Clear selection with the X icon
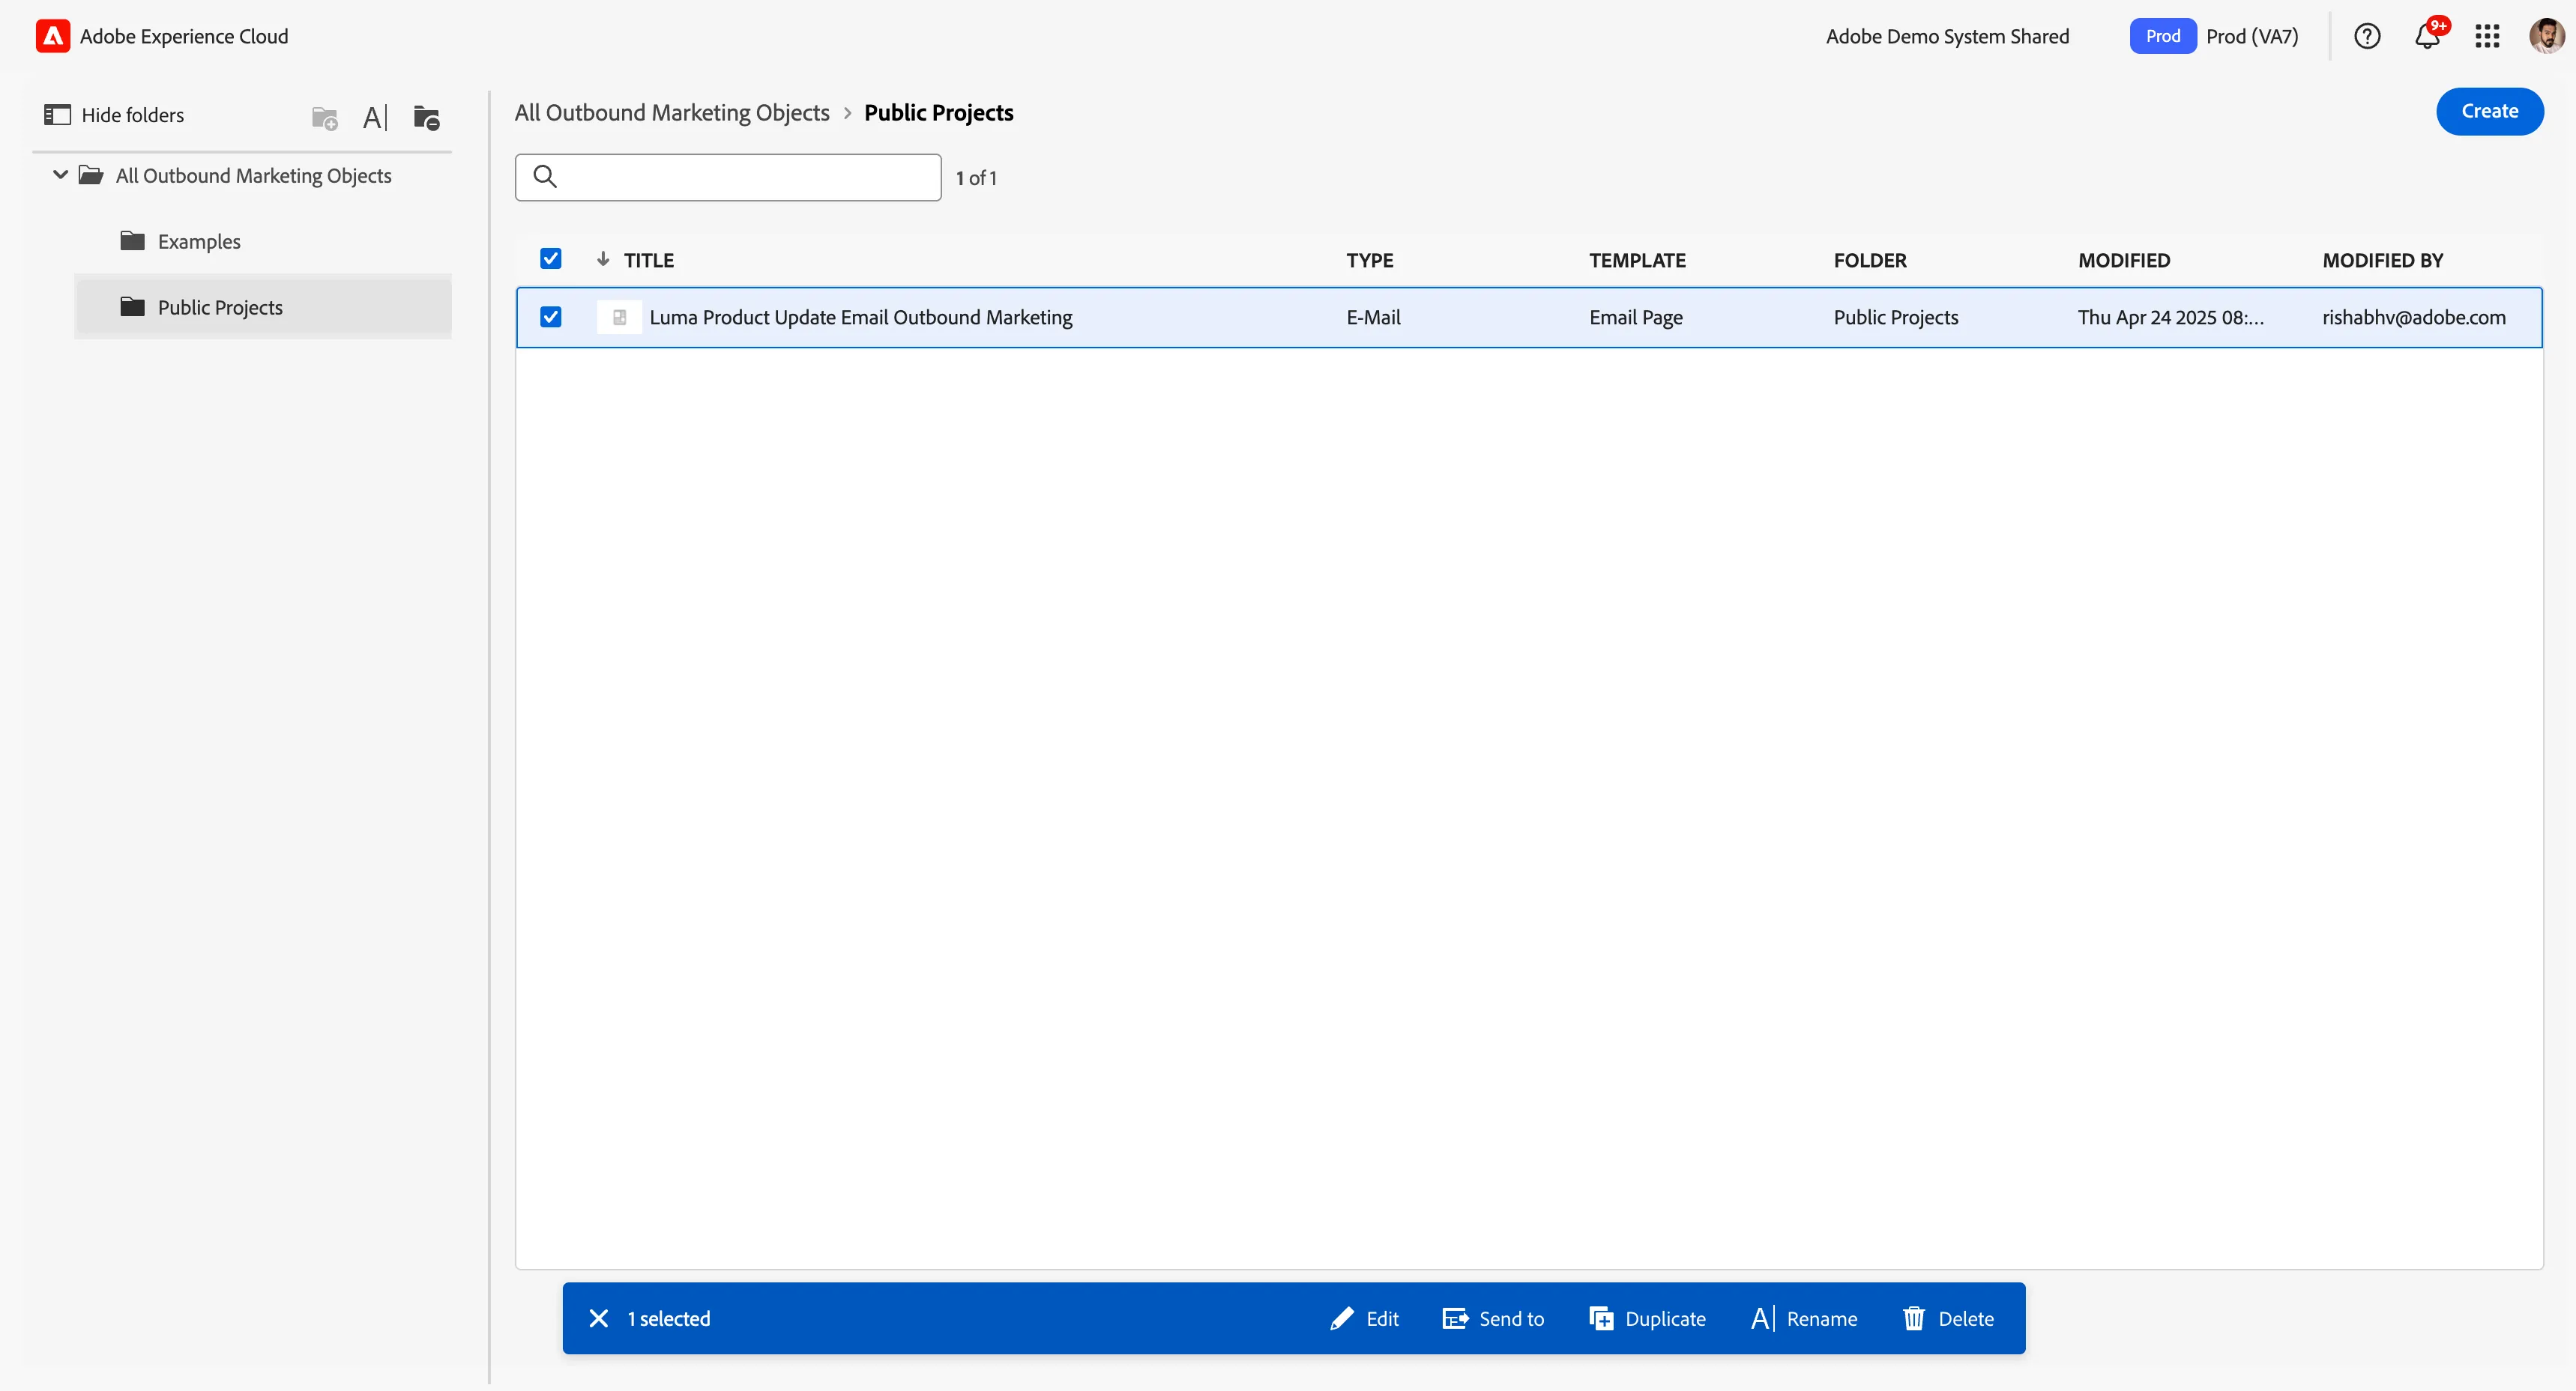The height and width of the screenshot is (1391, 2576). point(599,1318)
